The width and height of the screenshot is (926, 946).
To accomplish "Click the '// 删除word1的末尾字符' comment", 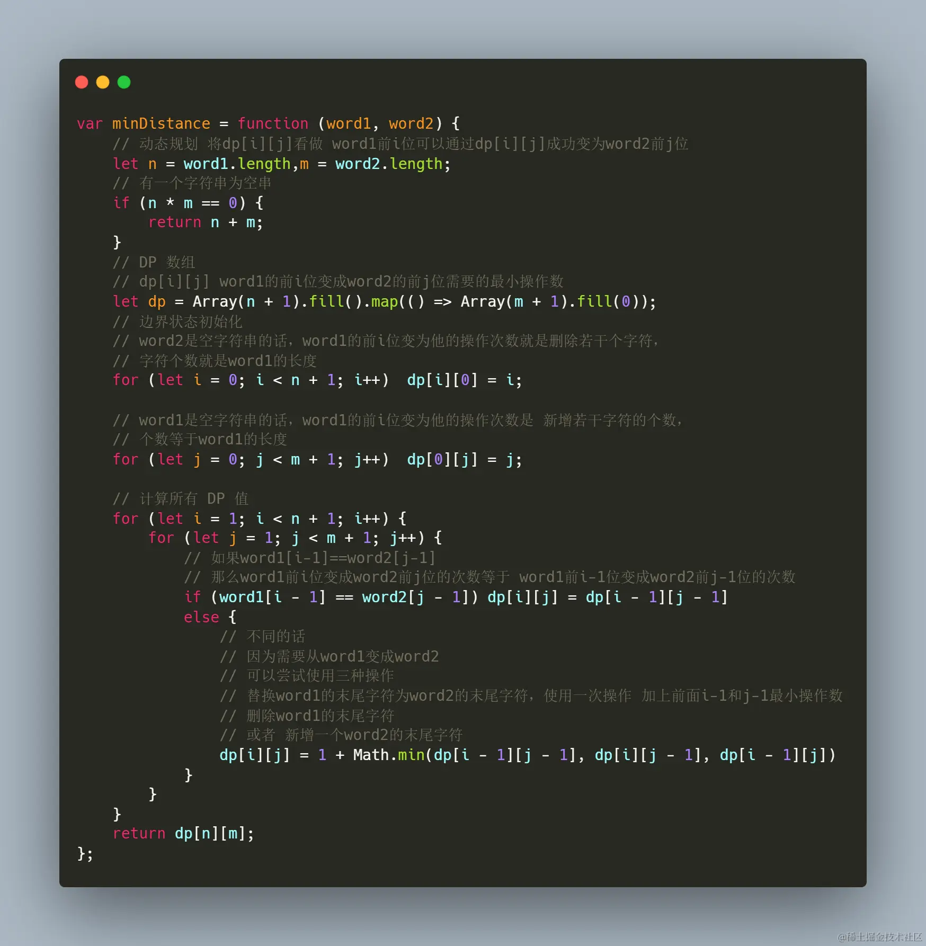I will click(307, 716).
